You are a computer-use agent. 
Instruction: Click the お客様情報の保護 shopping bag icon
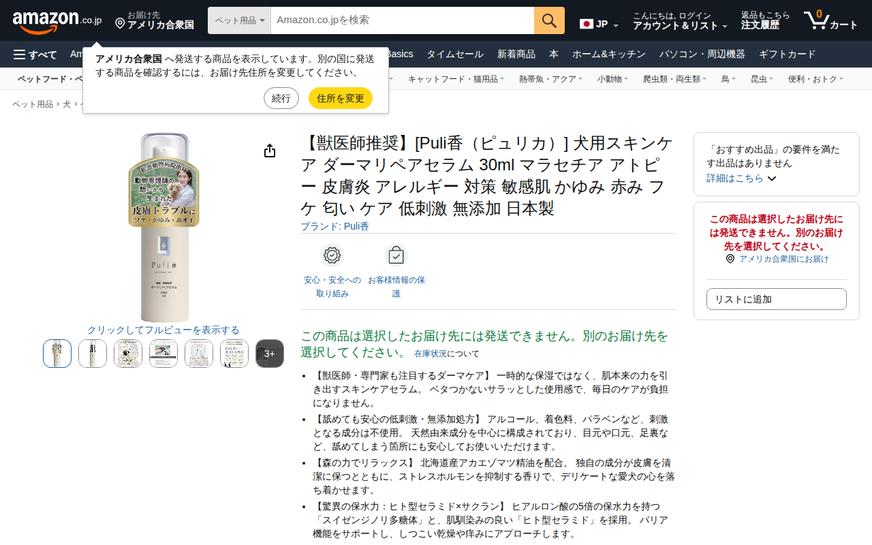coord(396,255)
